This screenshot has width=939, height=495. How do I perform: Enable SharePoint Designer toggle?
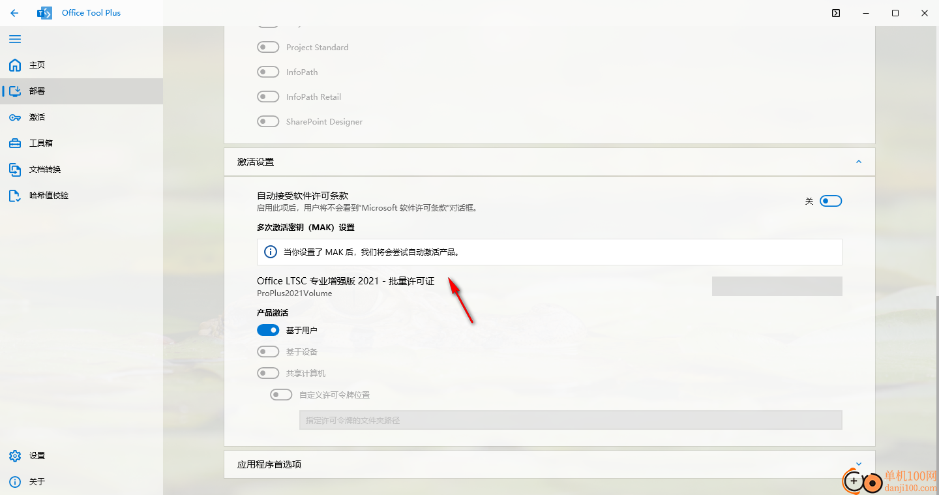(x=268, y=121)
